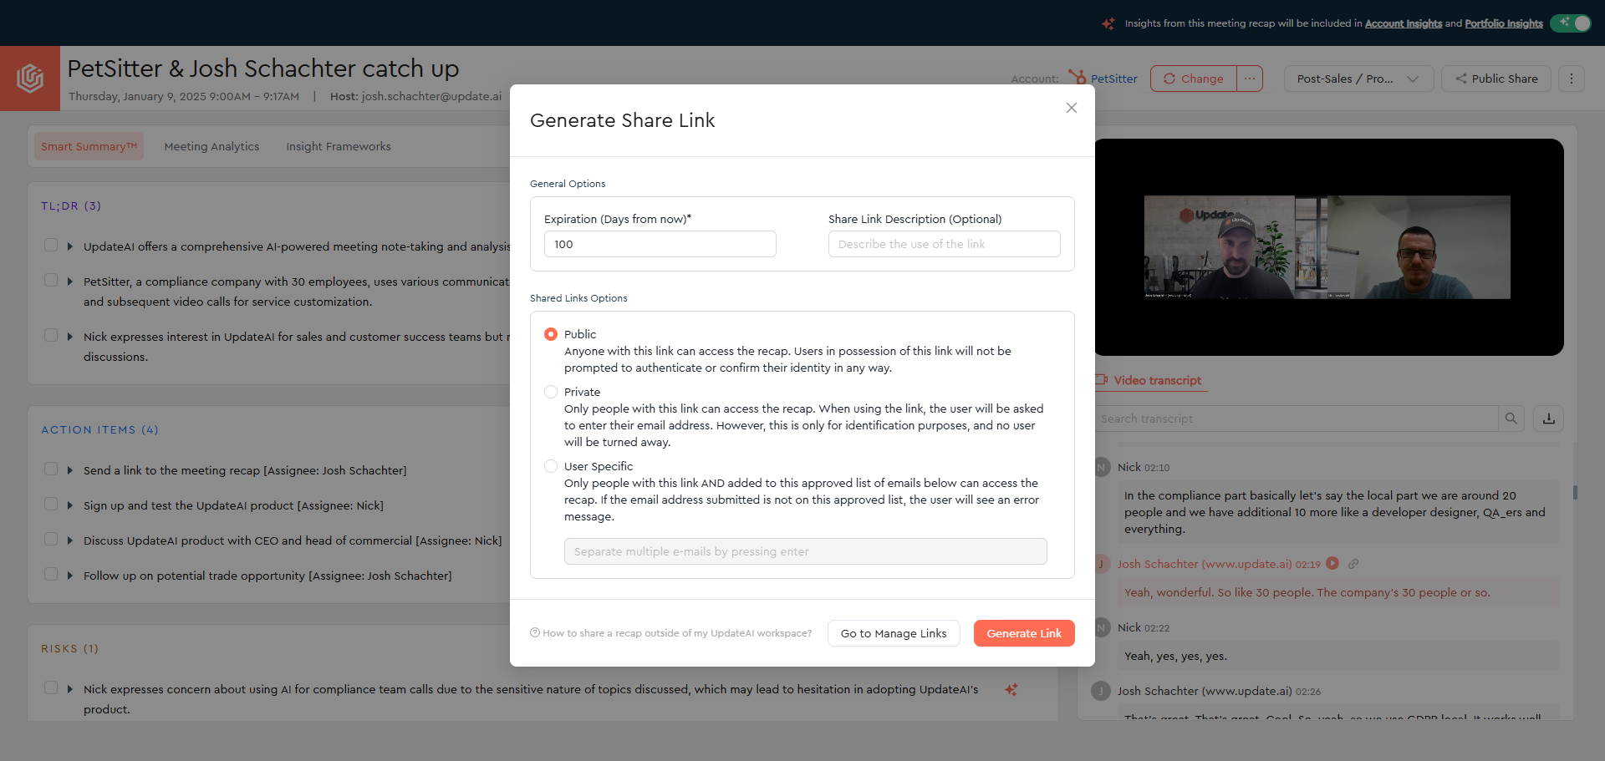Select the User Specific share option
The height and width of the screenshot is (761, 1605).
(x=551, y=466)
